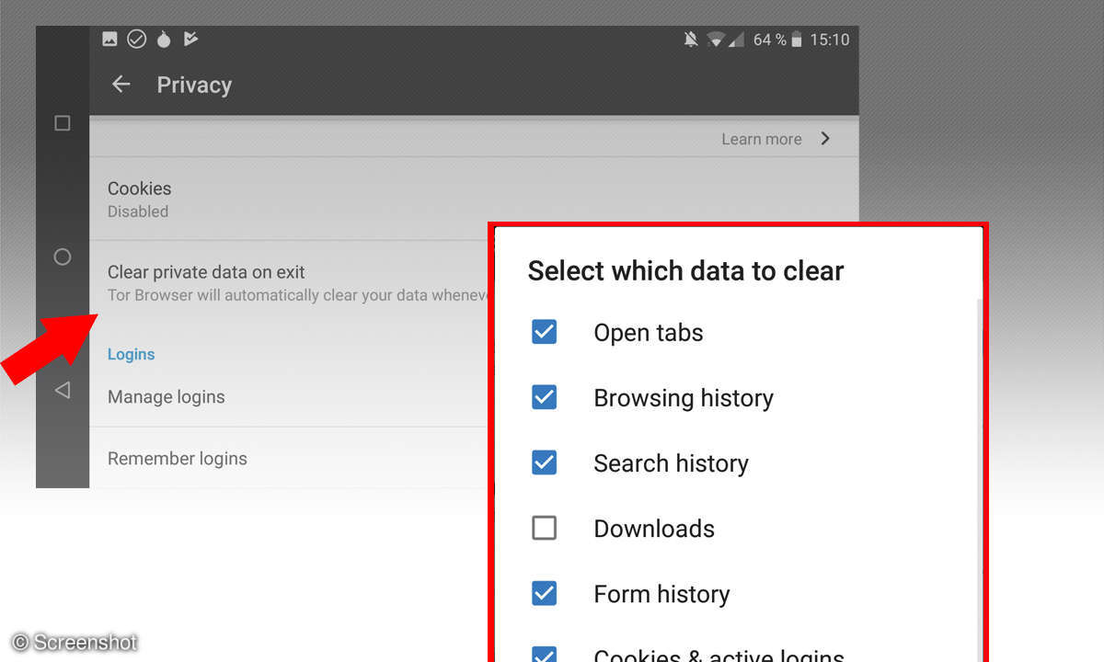
Task: Uncheck the Search history checkbox
Action: [544, 462]
